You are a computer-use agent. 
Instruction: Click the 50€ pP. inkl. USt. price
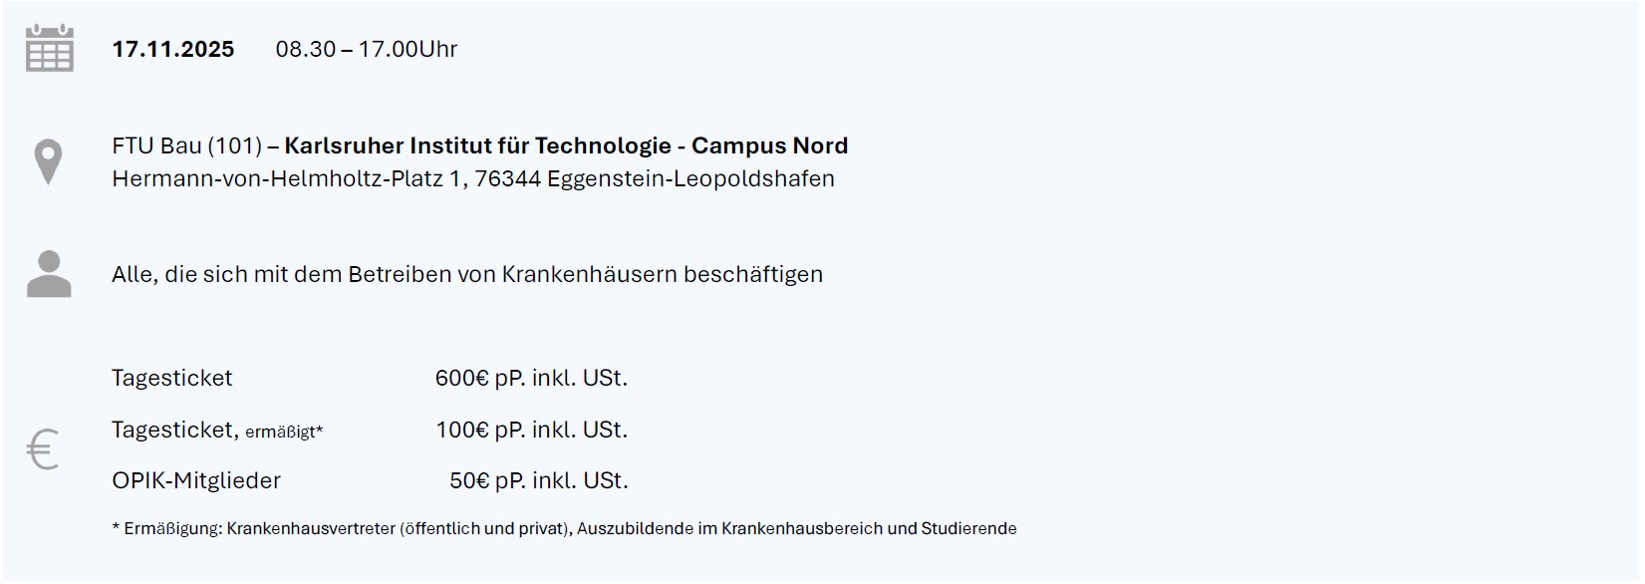pos(538,481)
